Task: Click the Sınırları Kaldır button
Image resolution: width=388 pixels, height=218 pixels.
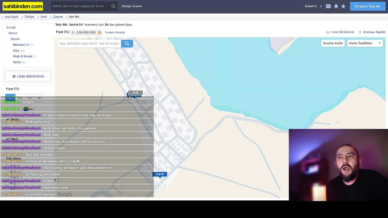Action: 333,43
